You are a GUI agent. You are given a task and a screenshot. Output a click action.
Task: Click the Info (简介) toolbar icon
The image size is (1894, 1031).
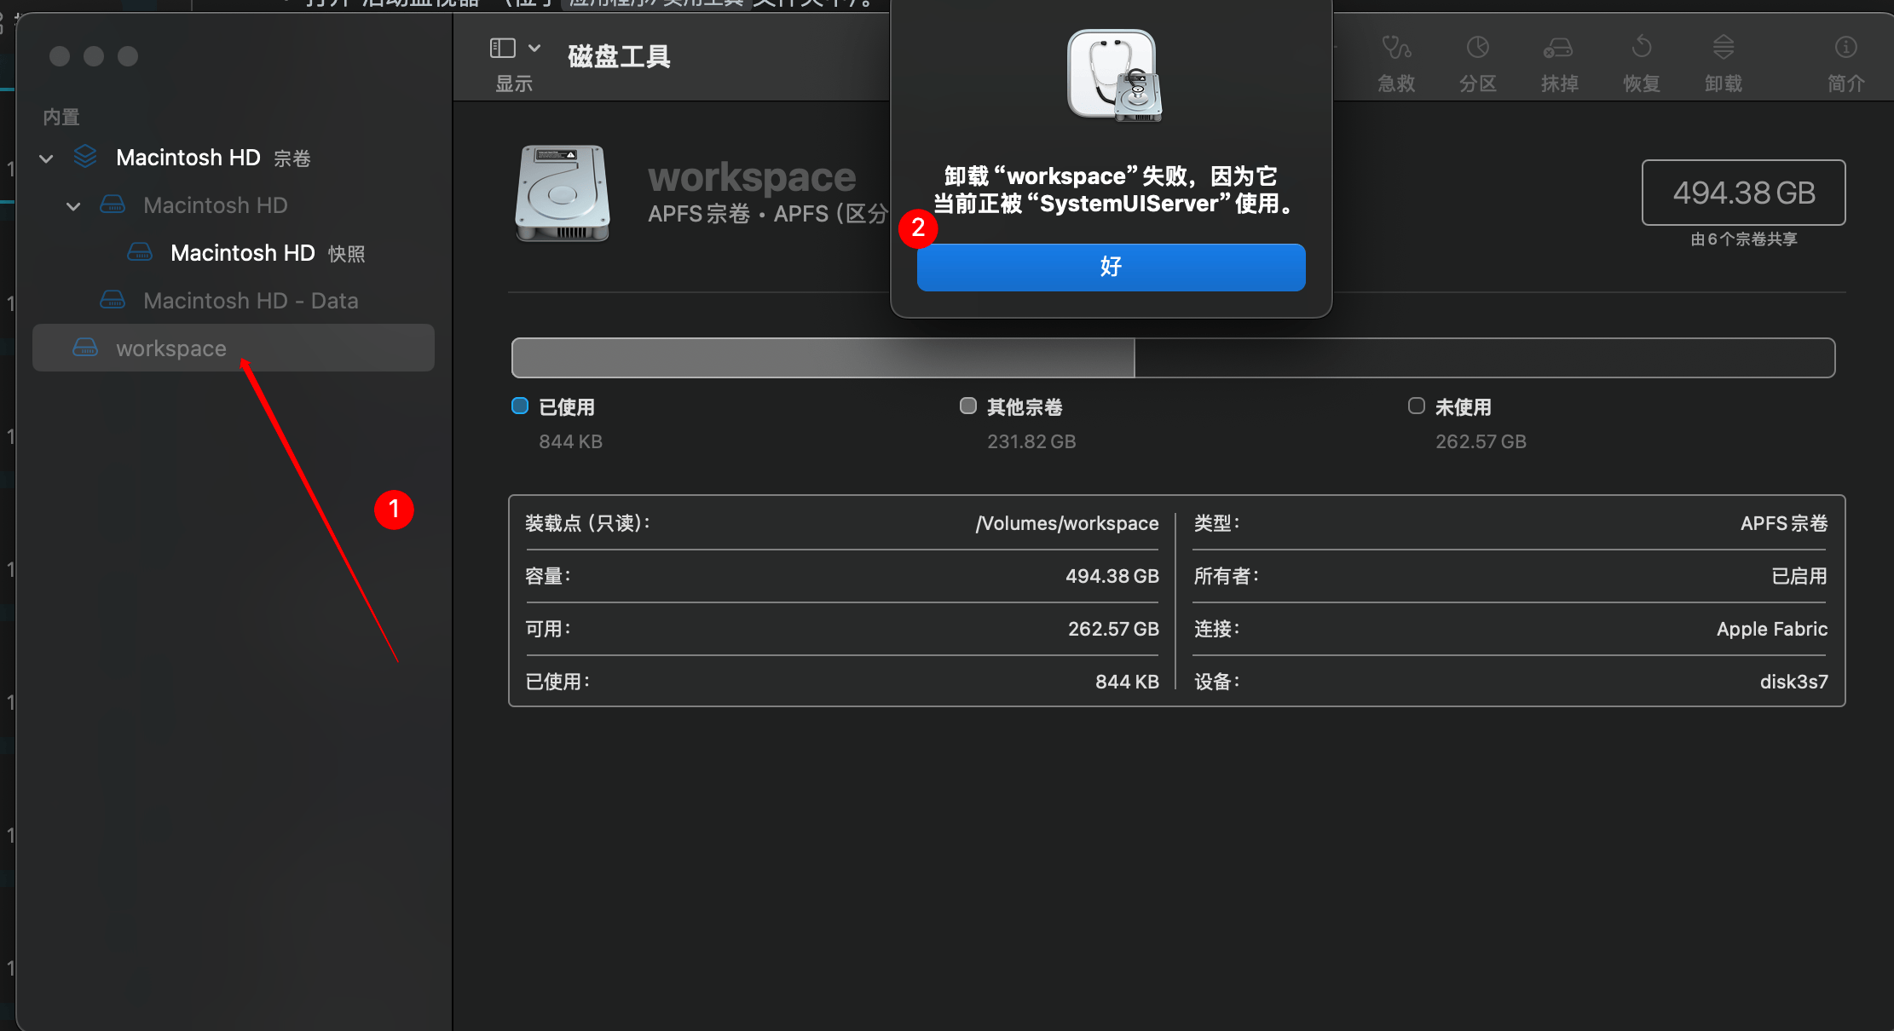coord(1845,47)
